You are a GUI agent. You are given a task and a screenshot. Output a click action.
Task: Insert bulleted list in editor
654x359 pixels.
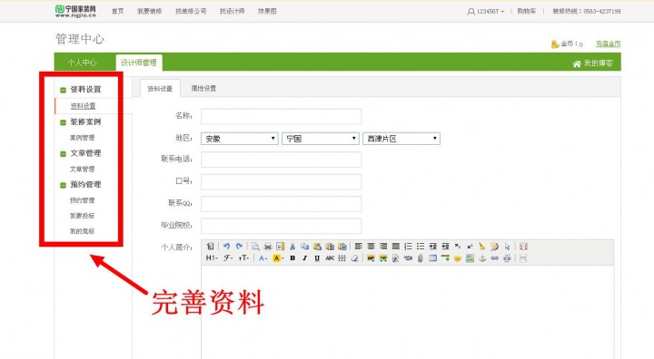pos(421,247)
